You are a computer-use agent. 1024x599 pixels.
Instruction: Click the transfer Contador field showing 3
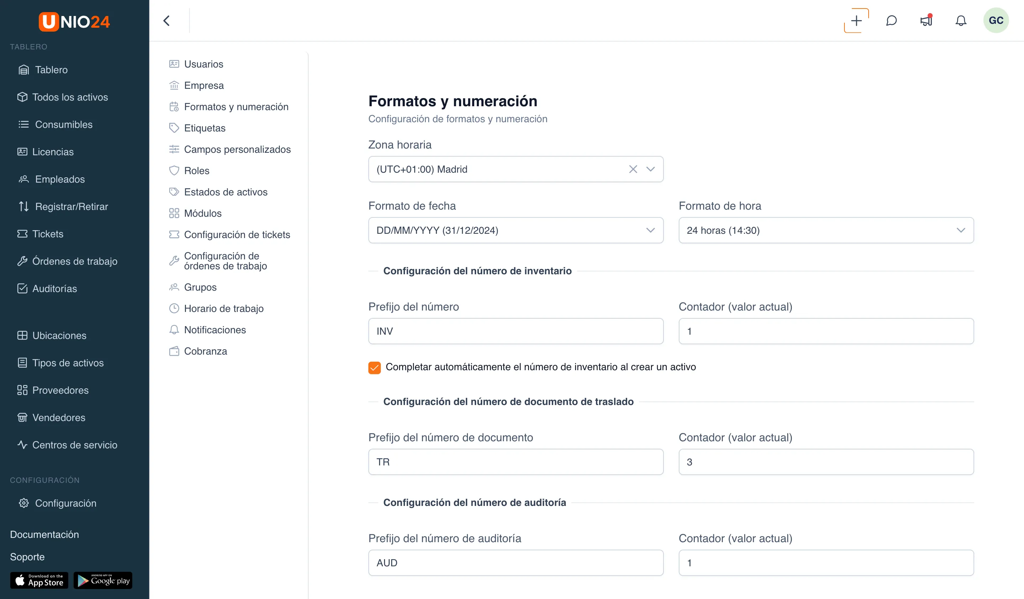click(x=826, y=462)
